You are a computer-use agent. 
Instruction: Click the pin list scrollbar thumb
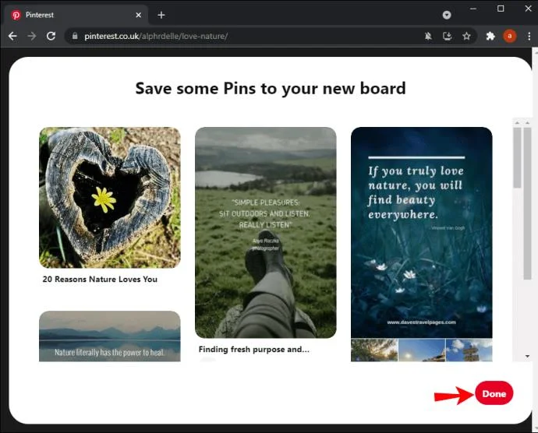[x=517, y=158]
